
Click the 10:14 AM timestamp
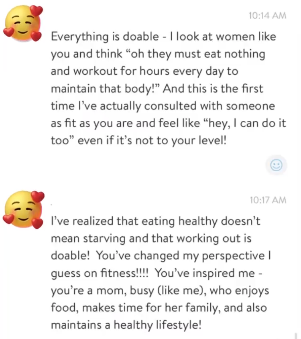click(x=268, y=16)
